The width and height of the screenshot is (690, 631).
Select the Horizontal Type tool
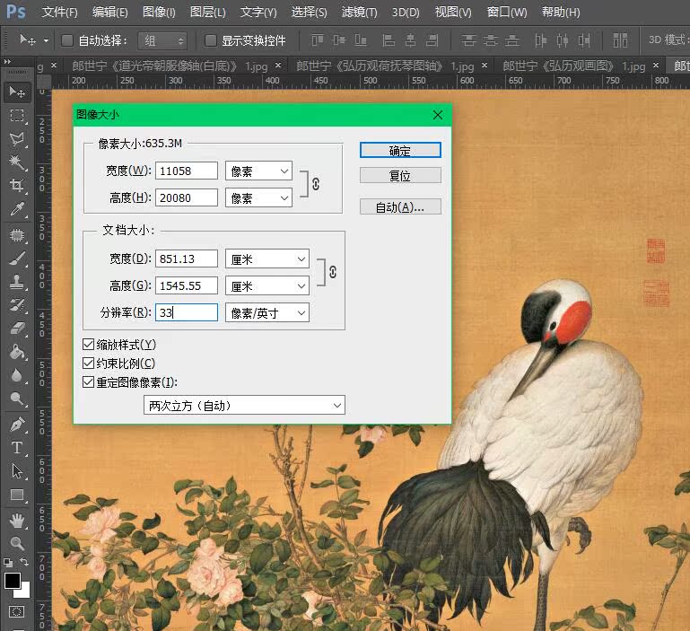tap(17, 447)
